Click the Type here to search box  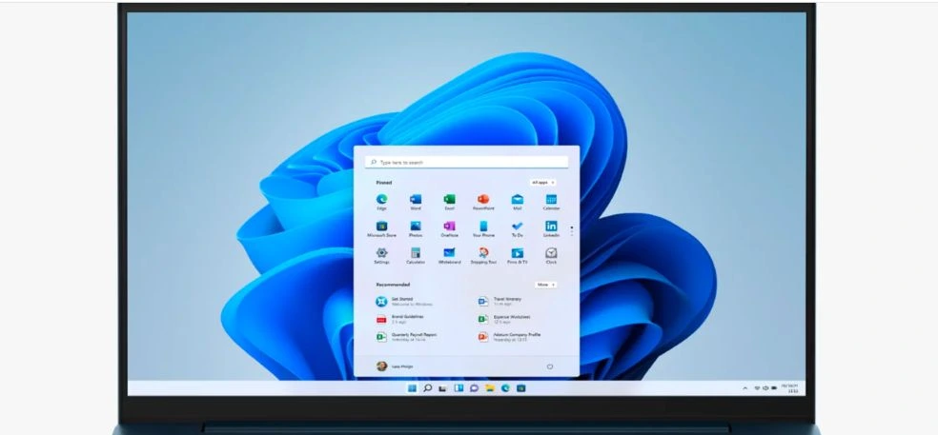click(x=466, y=162)
